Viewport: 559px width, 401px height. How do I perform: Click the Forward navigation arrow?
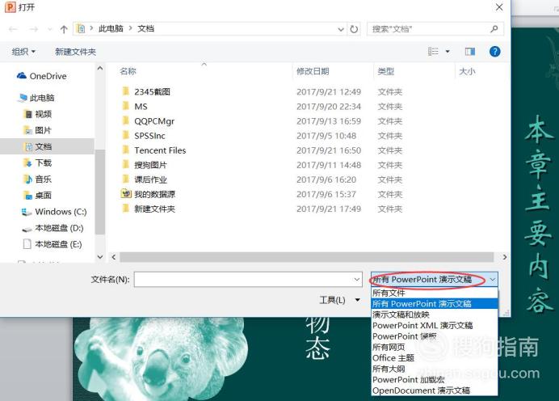click(34, 29)
